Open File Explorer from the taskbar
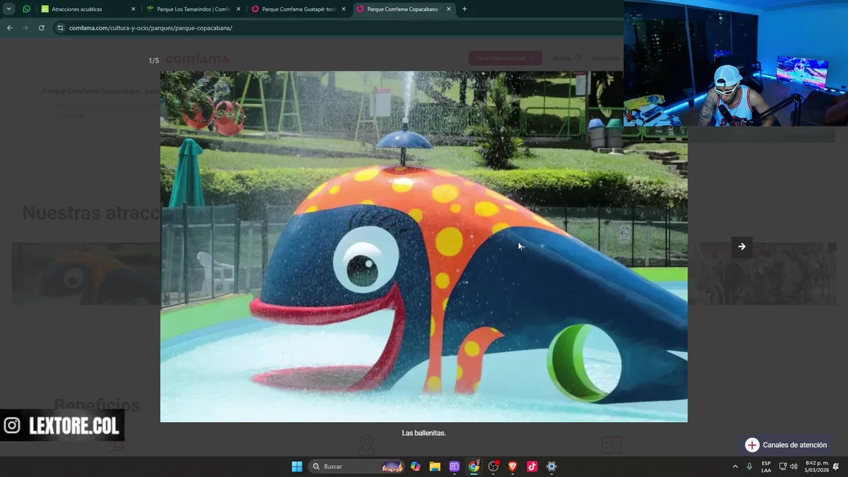The width and height of the screenshot is (848, 477). [x=435, y=466]
